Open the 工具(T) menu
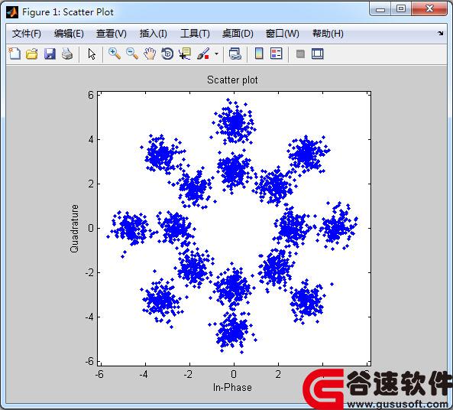This screenshot has height=410, width=453. (195, 34)
